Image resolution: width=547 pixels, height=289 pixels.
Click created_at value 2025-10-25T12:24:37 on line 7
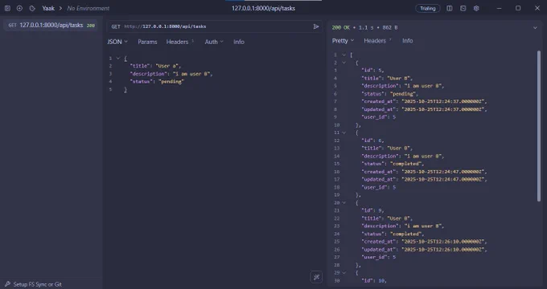click(442, 101)
